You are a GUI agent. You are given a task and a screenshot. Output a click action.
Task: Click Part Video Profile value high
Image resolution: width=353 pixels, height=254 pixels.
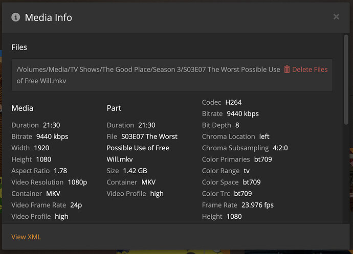tap(157, 194)
